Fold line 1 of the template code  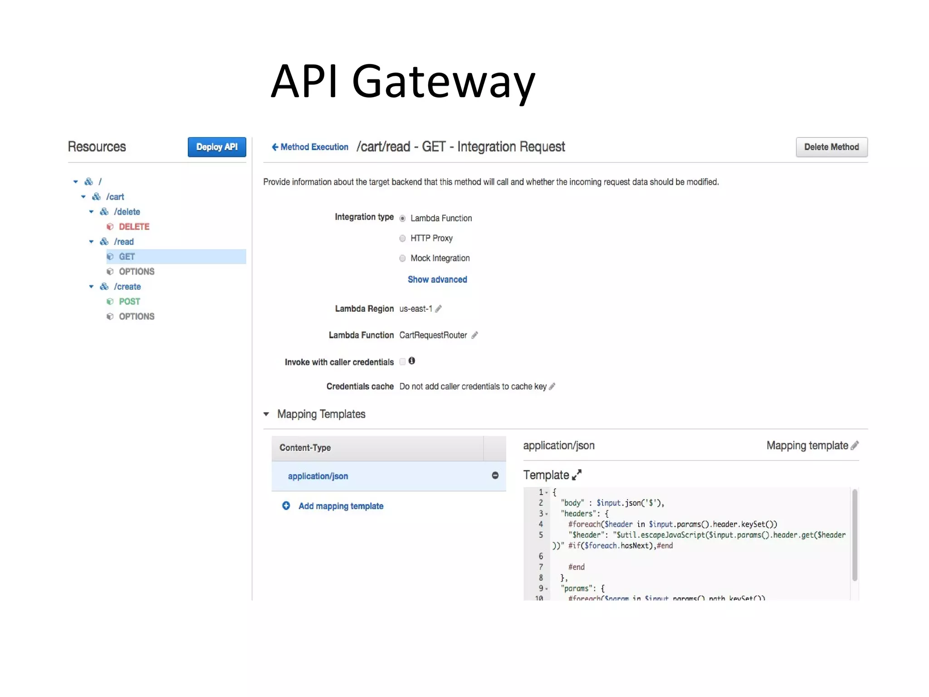[x=547, y=492]
